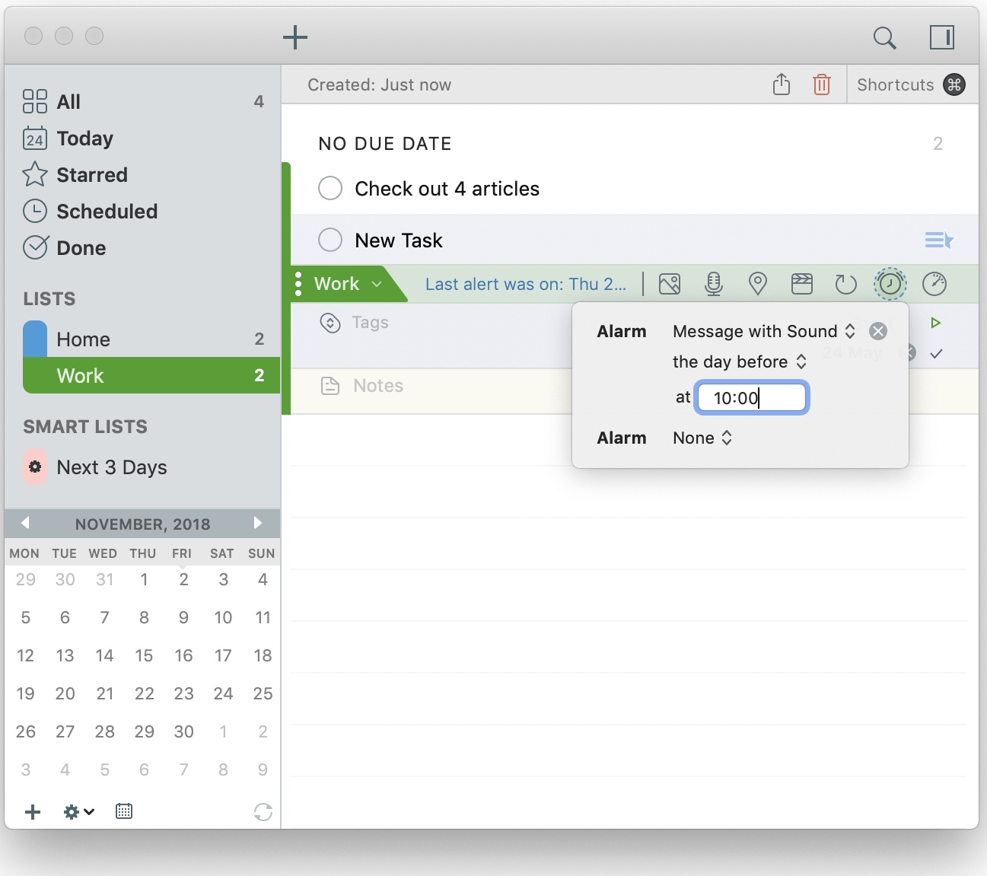Mark 'Check out 4 articles' as complete
This screenshot has width=987, height=876.
click(x=330, y=188)
